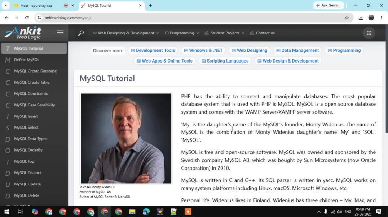Open MySQL Delete lesson
Viewport: 388px width, 217px height.
pos(34,195)
